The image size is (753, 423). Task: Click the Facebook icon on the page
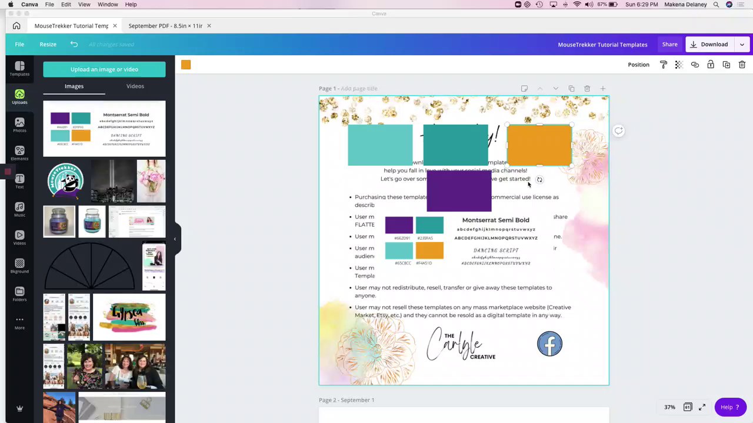click(549, 344)
